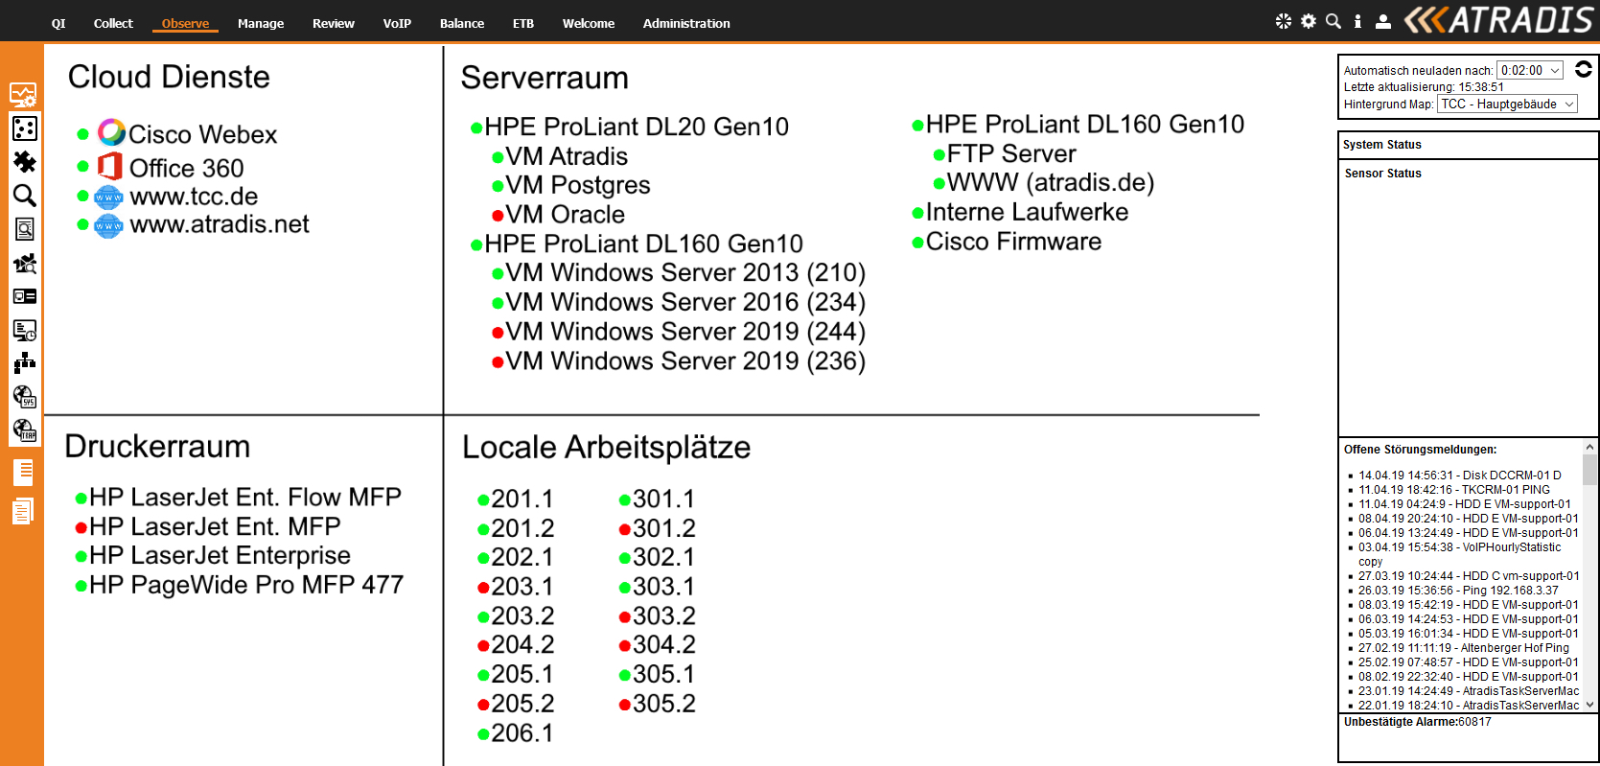Open the Balance menu
Screen dimensions: 1600x766
point(462,23)
